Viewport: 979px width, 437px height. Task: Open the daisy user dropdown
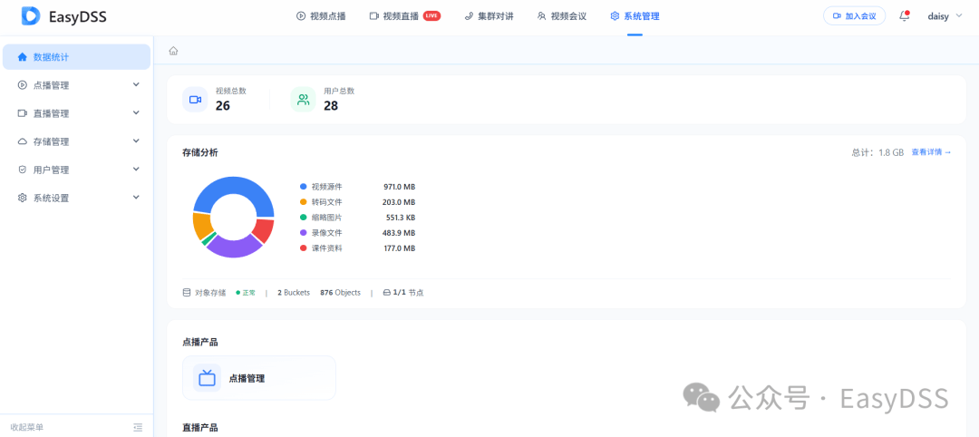945,16
